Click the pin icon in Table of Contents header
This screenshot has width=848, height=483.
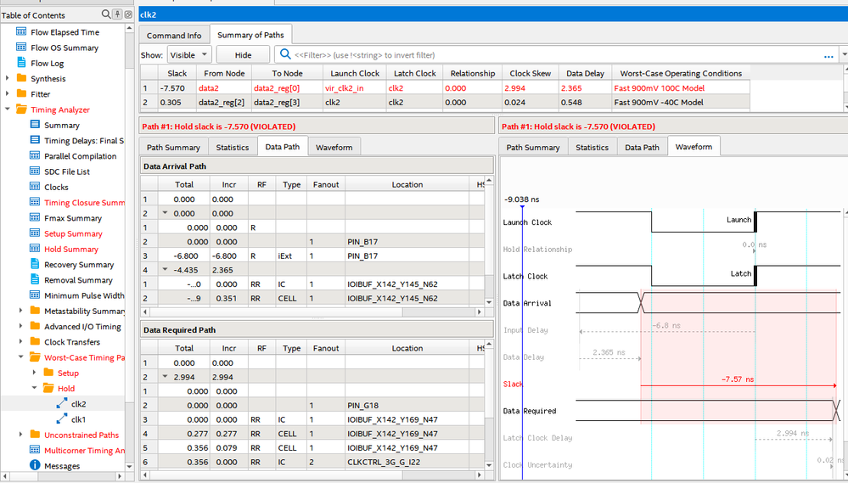(117, 14)
